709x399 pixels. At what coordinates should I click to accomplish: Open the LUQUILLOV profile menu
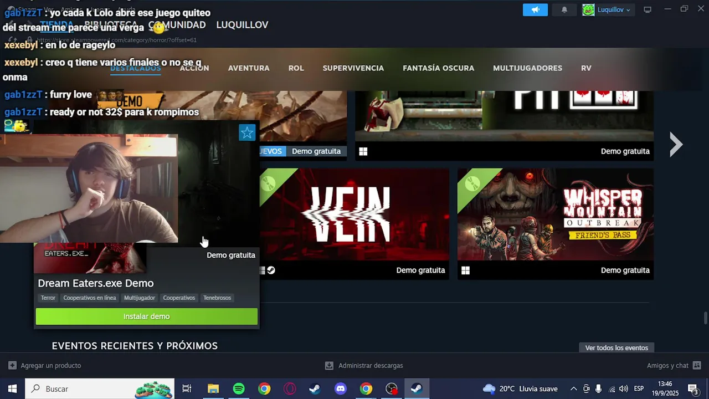(242, 25)
